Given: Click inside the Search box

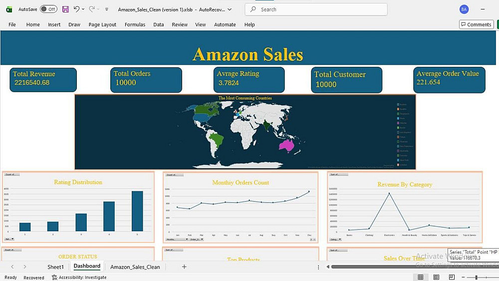Looking at the screenshot, I should pos(316,9).
